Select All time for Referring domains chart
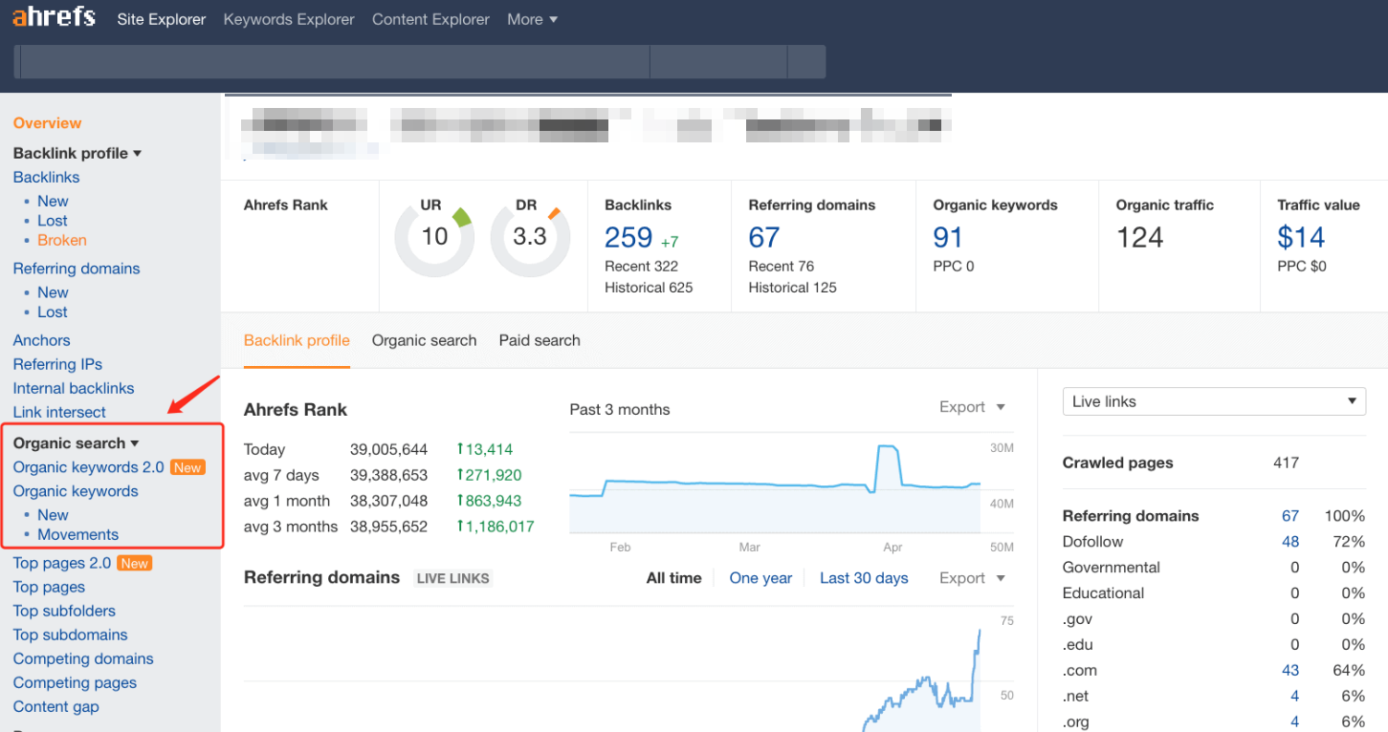This screenshot has height=732, width=1388. click(x=673, y=578)
